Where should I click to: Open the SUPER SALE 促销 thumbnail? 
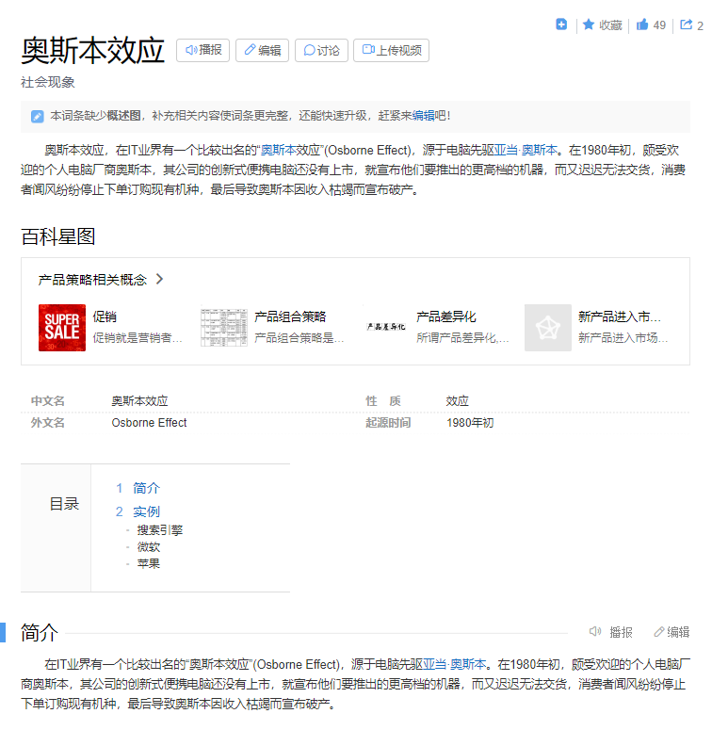coord(62,328)
